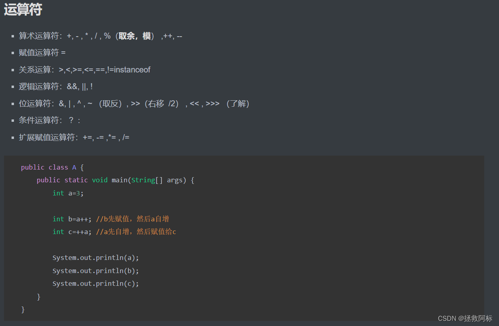Screen dimensions: 499x326
Task: Click the code line public static void main
Action: tap(116, 180)
